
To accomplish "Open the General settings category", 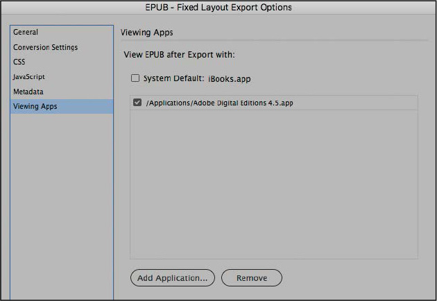I will click(x=26, y=32).
